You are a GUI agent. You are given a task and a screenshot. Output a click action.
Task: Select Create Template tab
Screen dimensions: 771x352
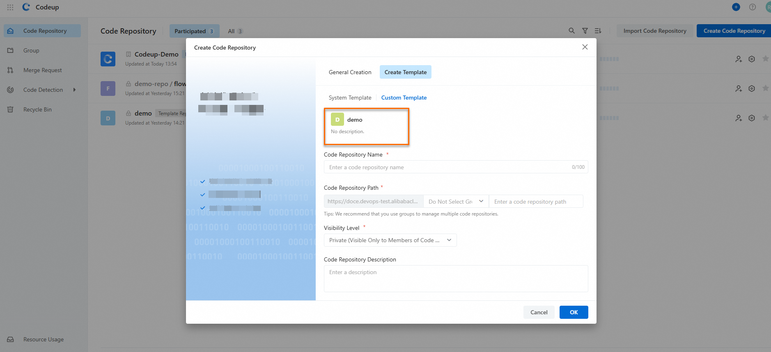(406, 72)
